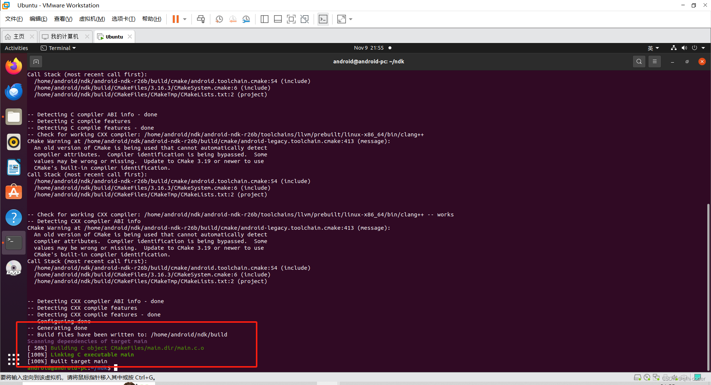Open the clock and notifications panel
The height and width of the screenshot is (385, 711).
[373, 48]
